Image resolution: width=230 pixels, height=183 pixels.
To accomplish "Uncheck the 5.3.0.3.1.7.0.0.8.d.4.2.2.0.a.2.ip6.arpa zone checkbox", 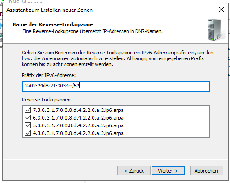I will (x=28, y=125).
